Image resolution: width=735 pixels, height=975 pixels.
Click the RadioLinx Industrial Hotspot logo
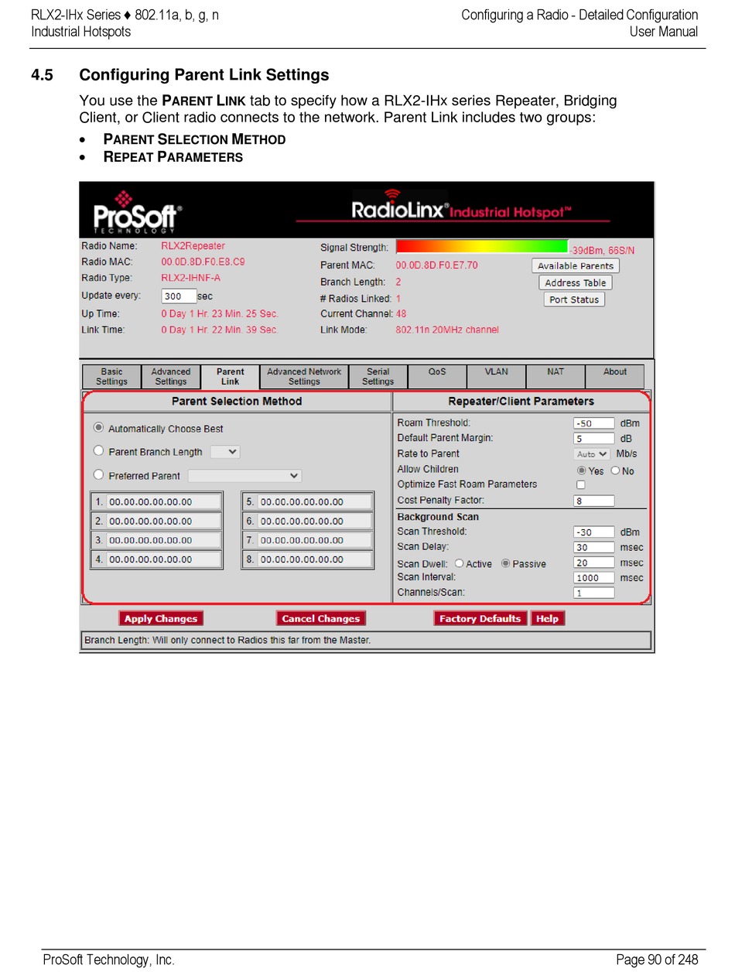click(x=462, y=207)
